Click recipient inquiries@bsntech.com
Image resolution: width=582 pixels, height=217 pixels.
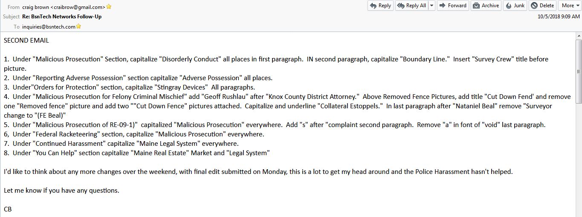tap(49, 26)
